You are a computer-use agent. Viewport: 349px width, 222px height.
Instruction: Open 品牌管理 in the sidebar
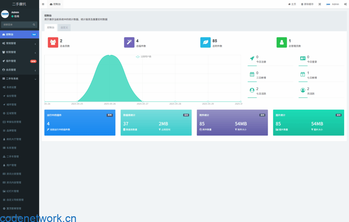(x=19, y=130)
